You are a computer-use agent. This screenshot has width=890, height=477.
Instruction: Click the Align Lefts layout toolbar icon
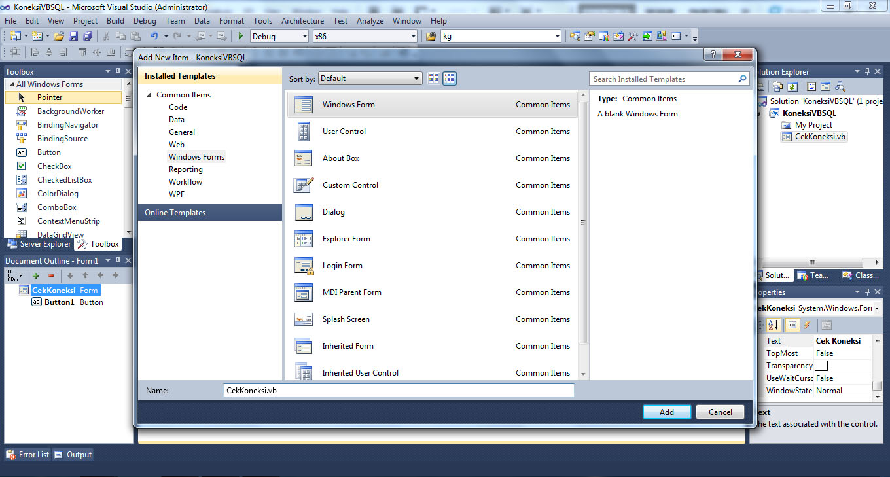pyautogui.click(x=35, y=53)
